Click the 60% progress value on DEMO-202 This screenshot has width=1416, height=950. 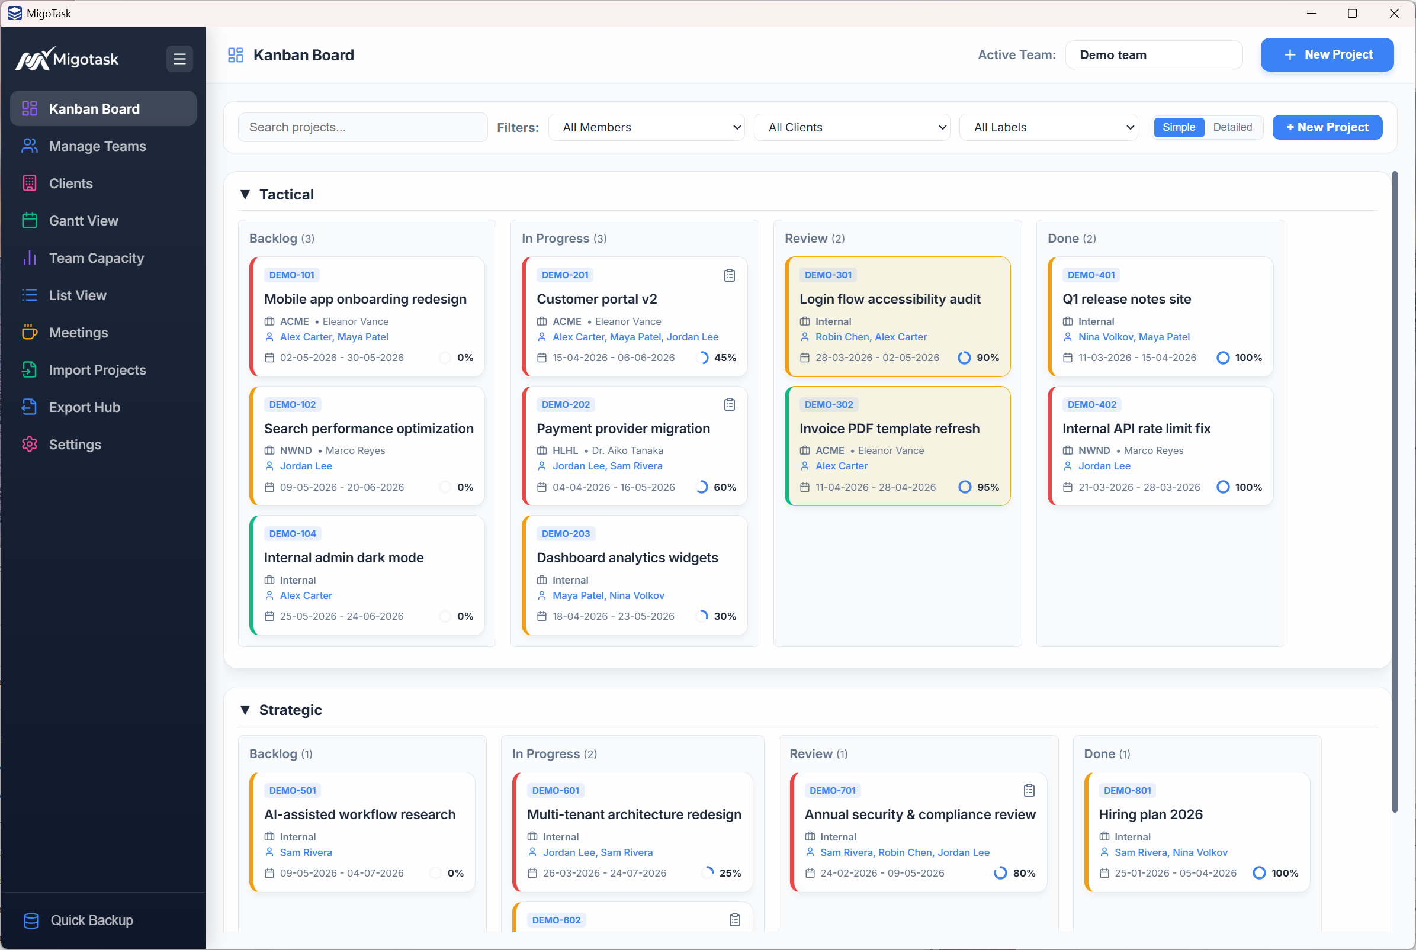click(x=725, y=487)
